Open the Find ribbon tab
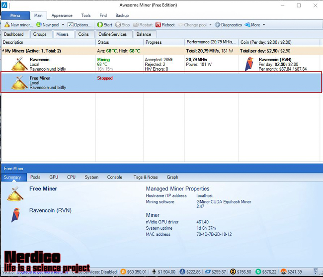 pos(103,15)
